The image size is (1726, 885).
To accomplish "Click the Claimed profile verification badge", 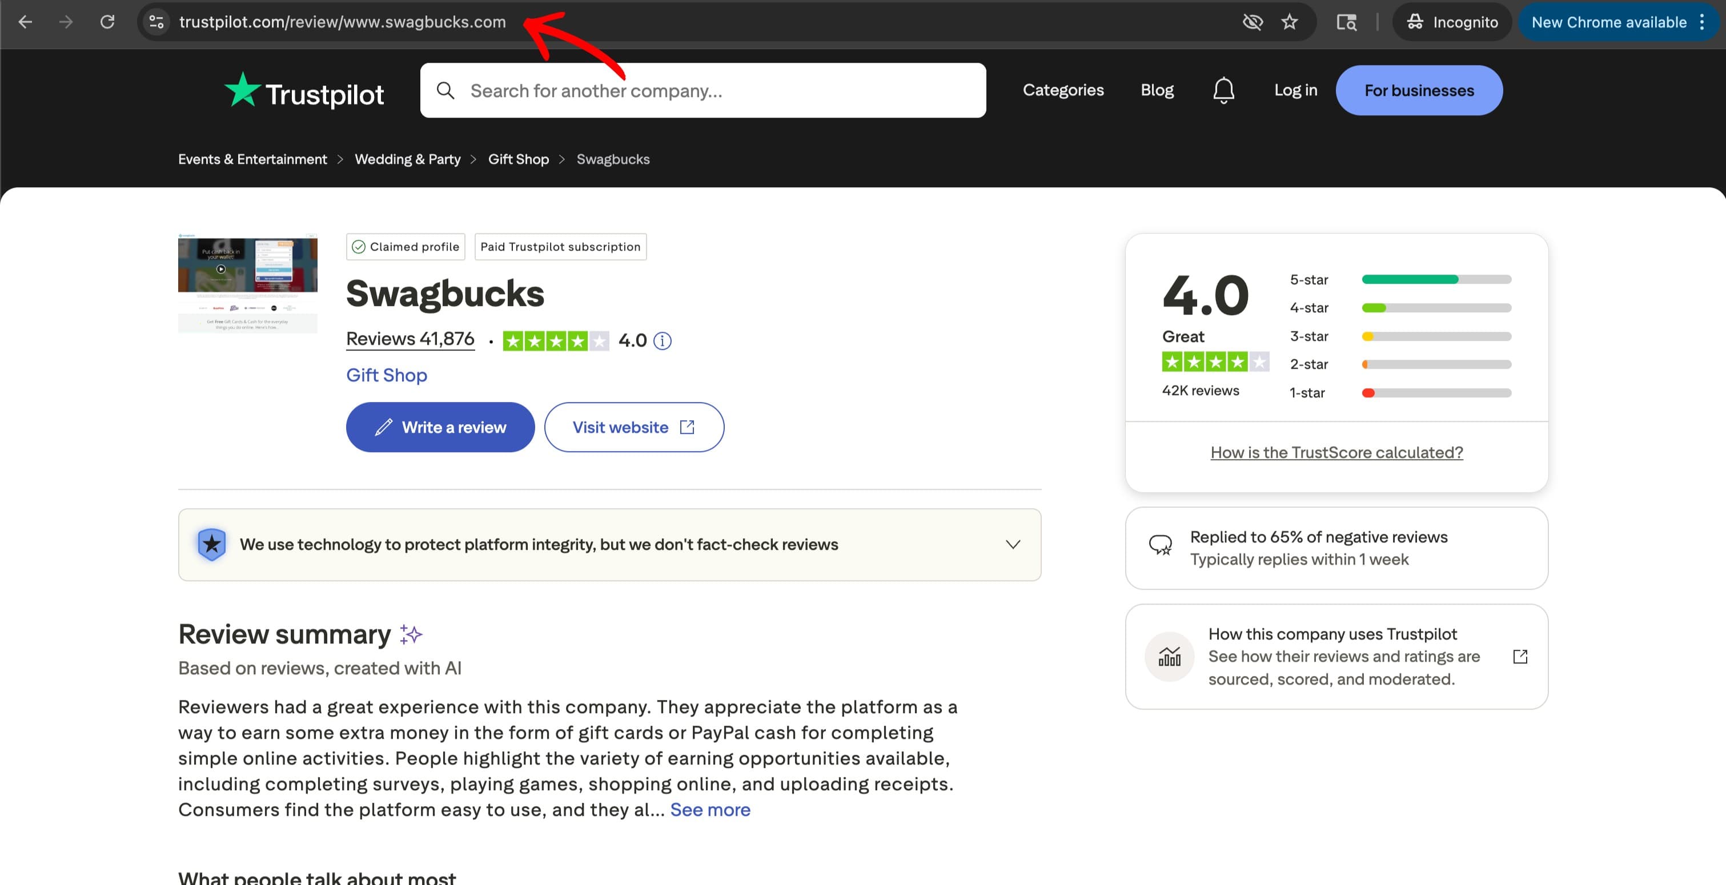I will [405, 247].
